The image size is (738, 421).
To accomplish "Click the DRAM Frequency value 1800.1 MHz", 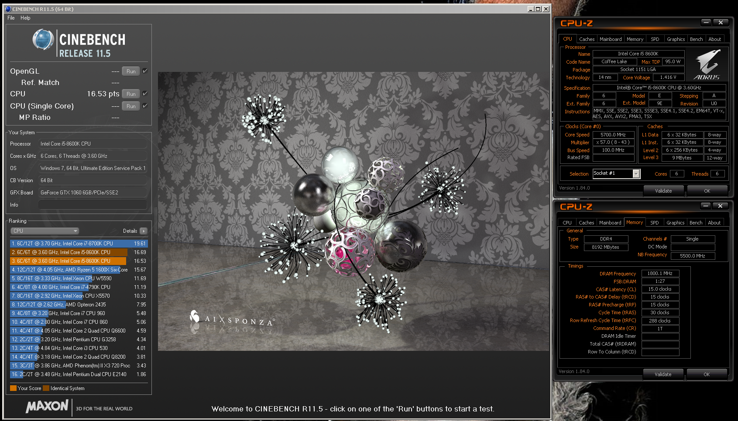I will (660, 273).
